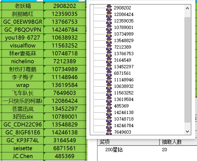Click the scrollbar down arrow in winner list

(187, 132)
